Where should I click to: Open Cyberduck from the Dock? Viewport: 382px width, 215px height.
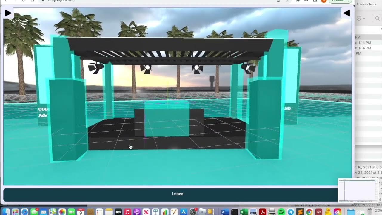coord(328,212)
